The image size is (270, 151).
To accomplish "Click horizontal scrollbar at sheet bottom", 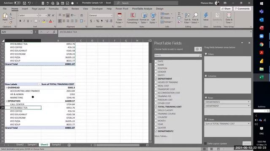I will [x=118, y=145].
